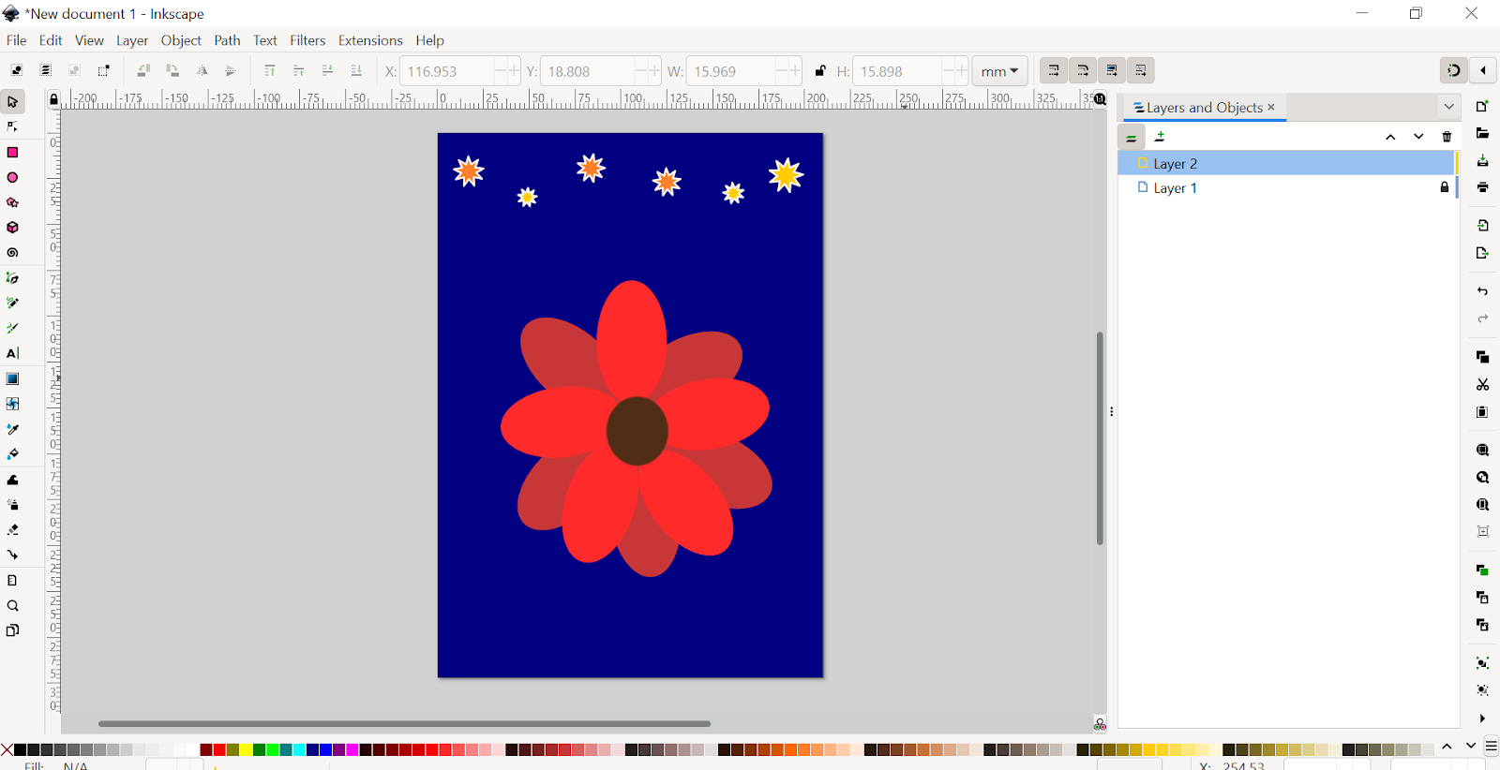The width and height of the screenshot is (1500, 770).
Task: Toggle the ruler guide lock icon
Action: (54, 99)
